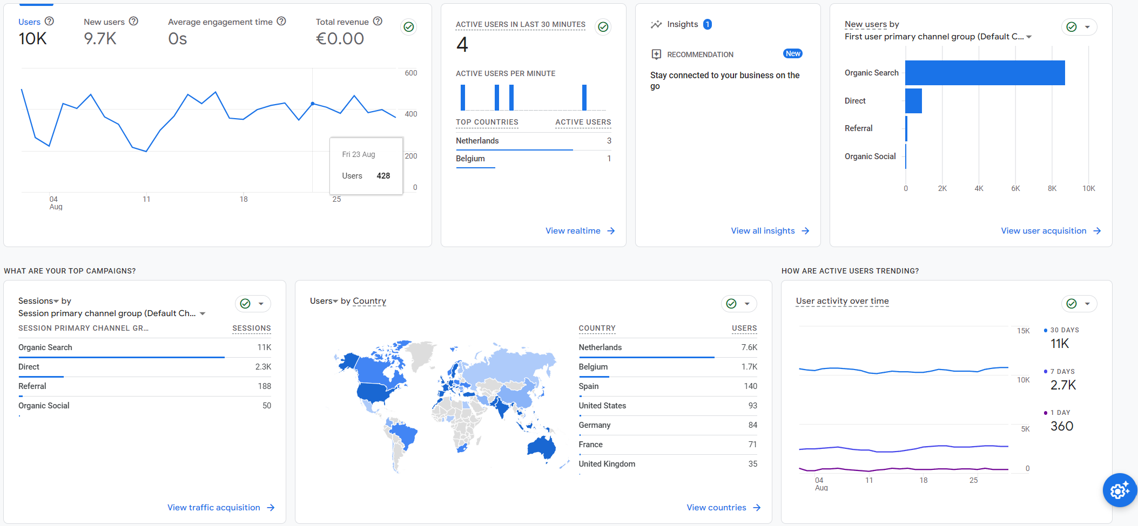Viewport: 1138px width, 526px height.
Task: Click Netherlands row in realtime top countries
Action: [x=534, y=141]
